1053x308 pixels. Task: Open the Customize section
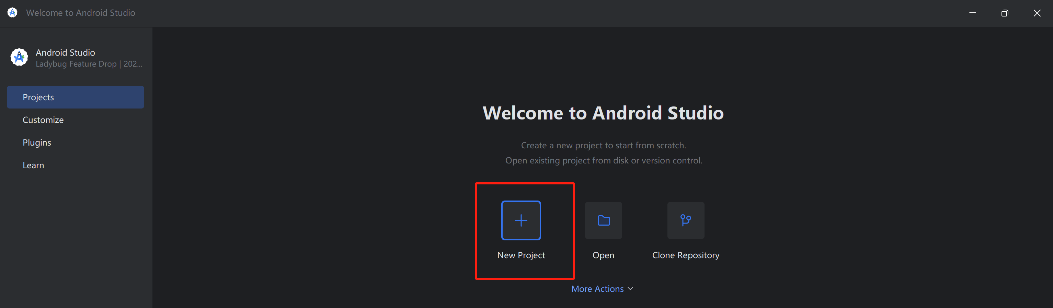coord(43,120)
